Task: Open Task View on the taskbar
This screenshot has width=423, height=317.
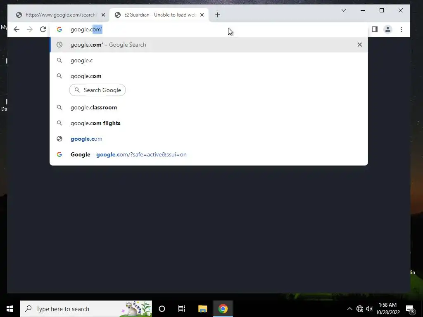Action: pos(182,309)
